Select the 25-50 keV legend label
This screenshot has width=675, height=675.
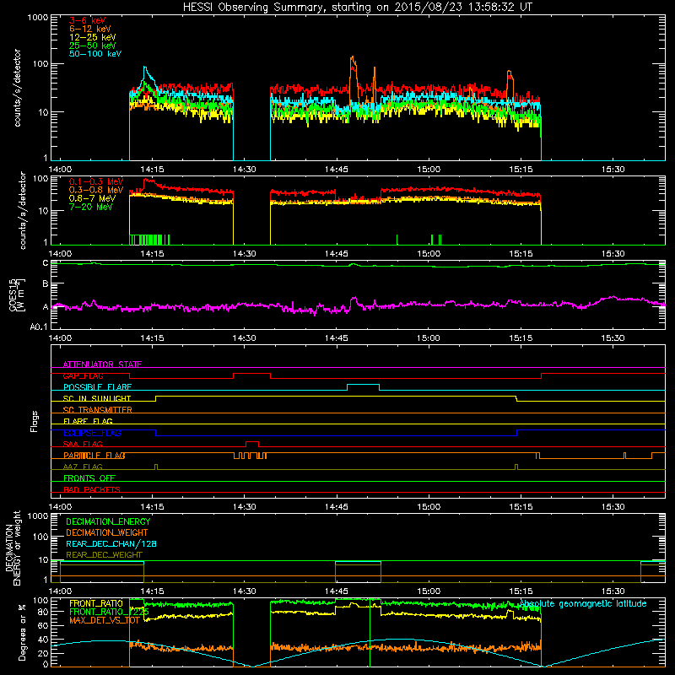tap(93, 46)
